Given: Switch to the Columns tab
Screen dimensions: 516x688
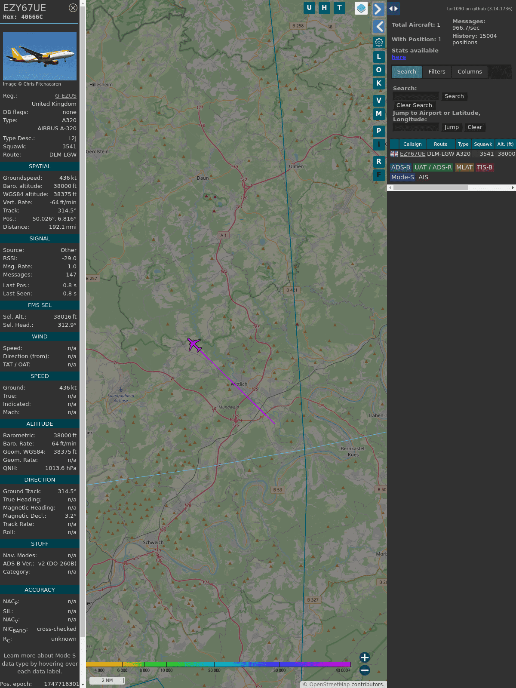Looking at the screenshot, I should tap(470, 72).
